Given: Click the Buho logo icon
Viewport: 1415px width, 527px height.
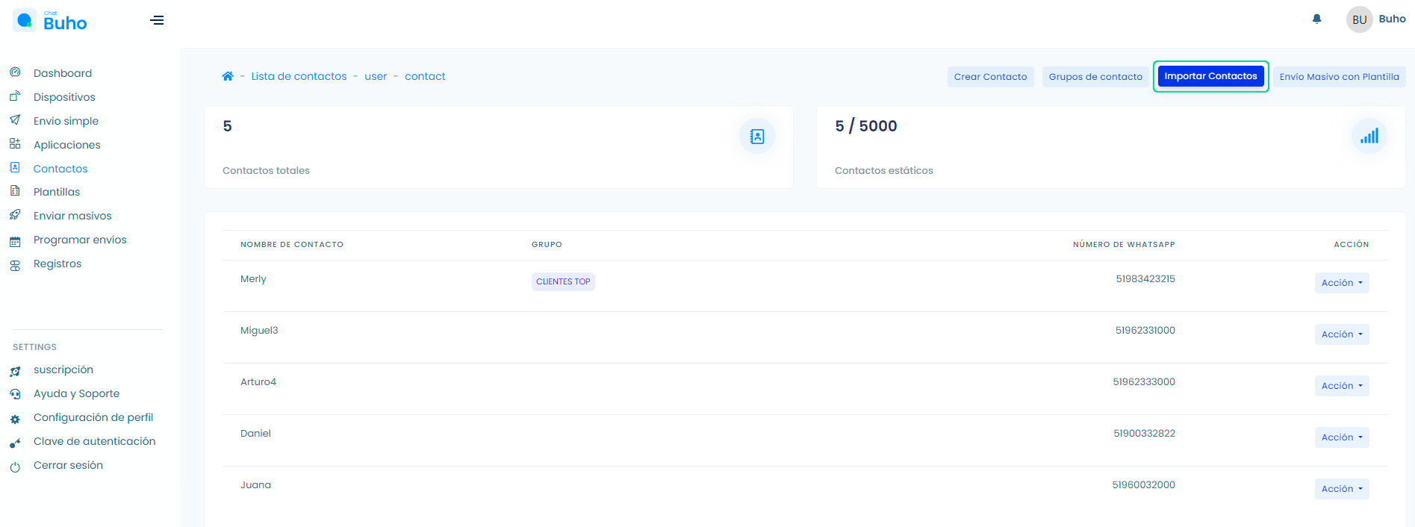Looking at the screenshot, I should (x=25, y=20).
